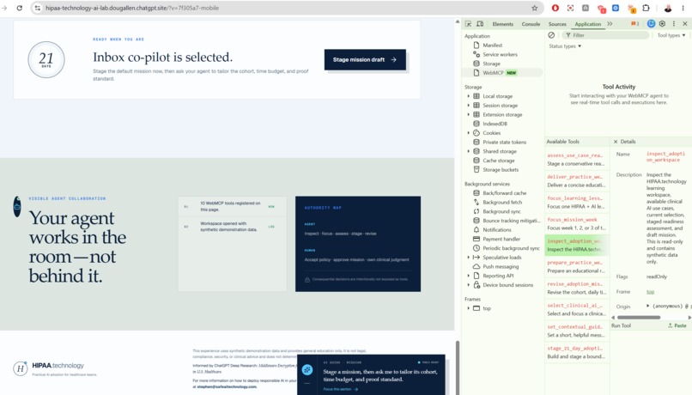Expand the top frame node
692x395 pixels.
(x=468, y=308)
